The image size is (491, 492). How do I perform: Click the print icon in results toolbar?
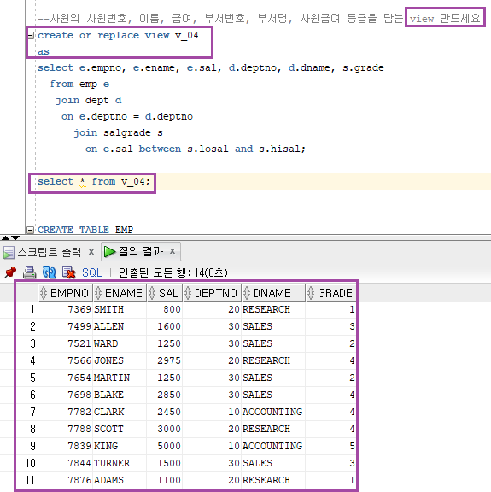pyautogui.click(x=30, y=272)
